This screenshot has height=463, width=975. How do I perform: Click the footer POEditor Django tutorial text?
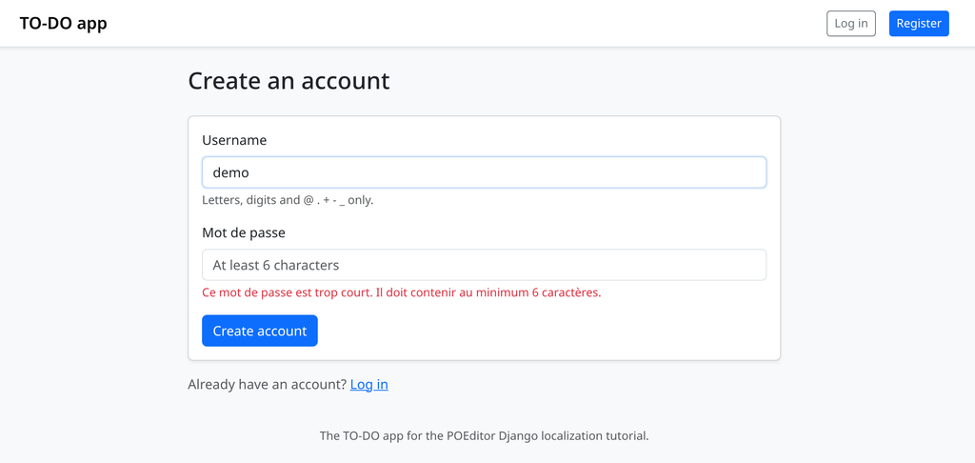pos(485,436)
